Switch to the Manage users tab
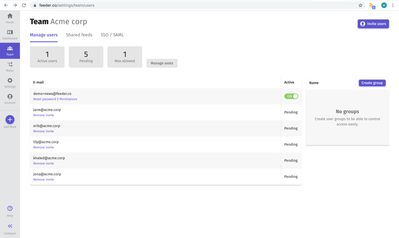 44,35
